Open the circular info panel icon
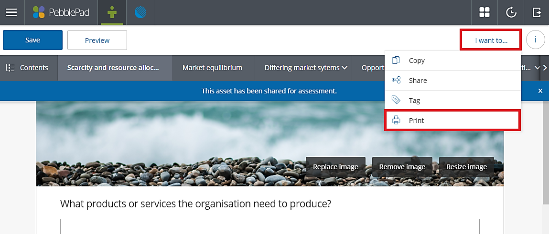 pos(535,40)
